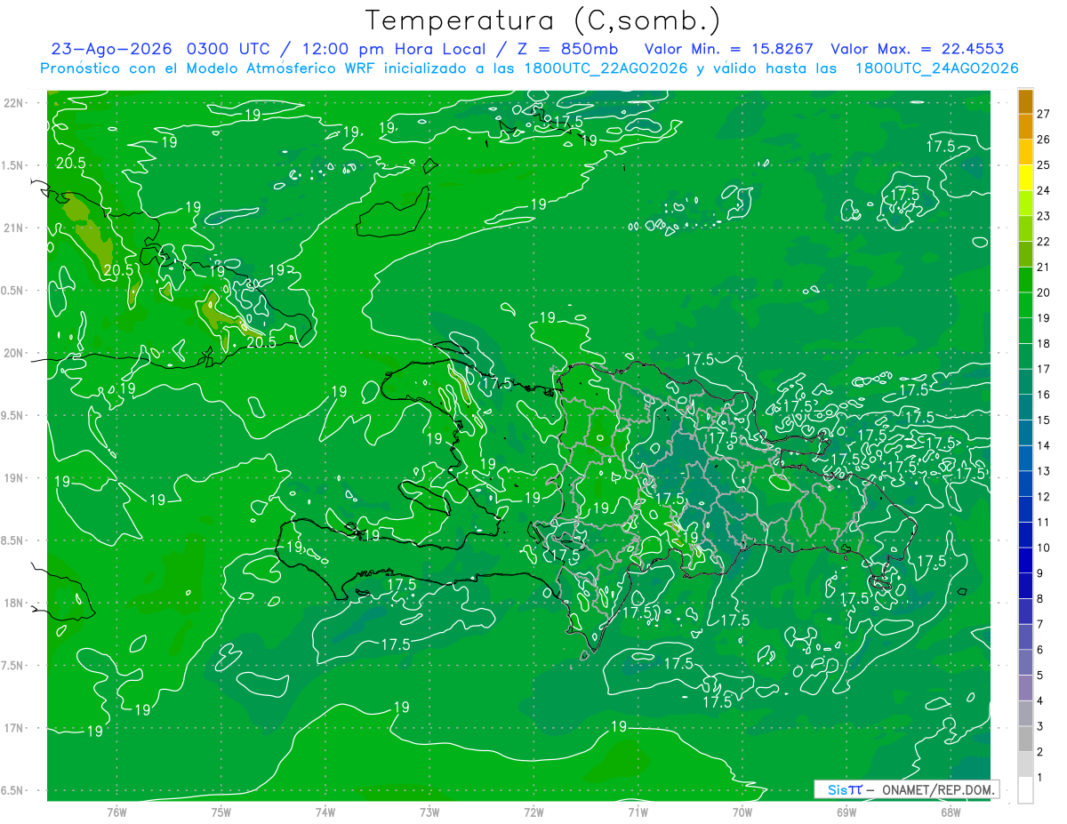The width and height of the screenshot is (1067, 824).
Task: Click the "20N" latitude axis label
Action: point(13,353)
